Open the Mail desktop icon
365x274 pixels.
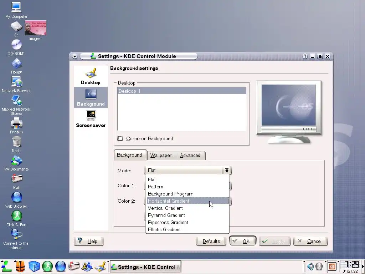click(16, 182)
